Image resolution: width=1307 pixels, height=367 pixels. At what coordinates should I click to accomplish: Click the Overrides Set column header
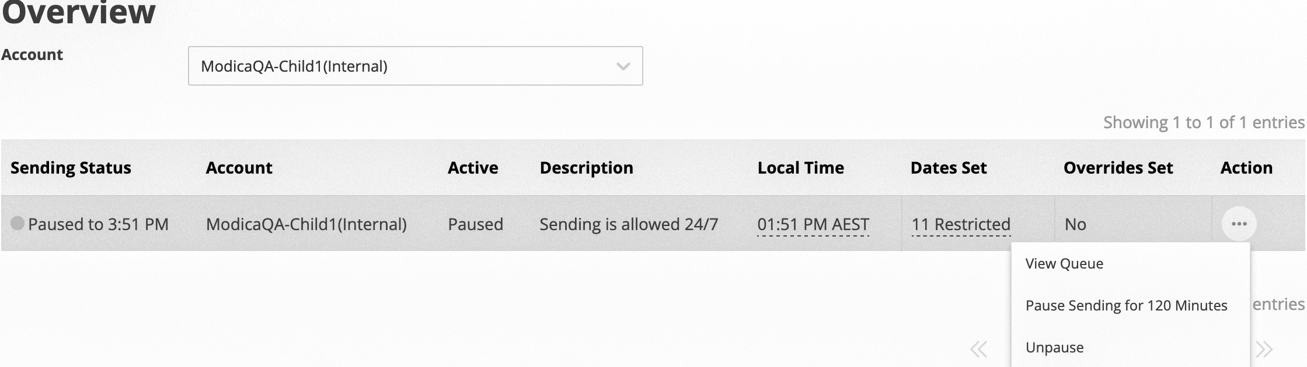[1118, 168]
